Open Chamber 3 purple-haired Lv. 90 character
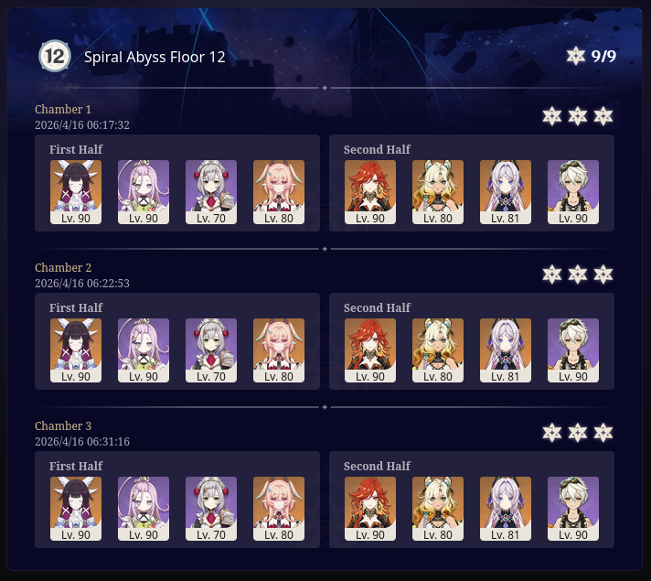The height and width of the screenshot is (581, 651). pos(144,509)
